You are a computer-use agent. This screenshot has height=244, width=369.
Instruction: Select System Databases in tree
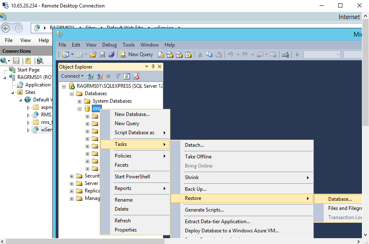(x=112, y=101)
